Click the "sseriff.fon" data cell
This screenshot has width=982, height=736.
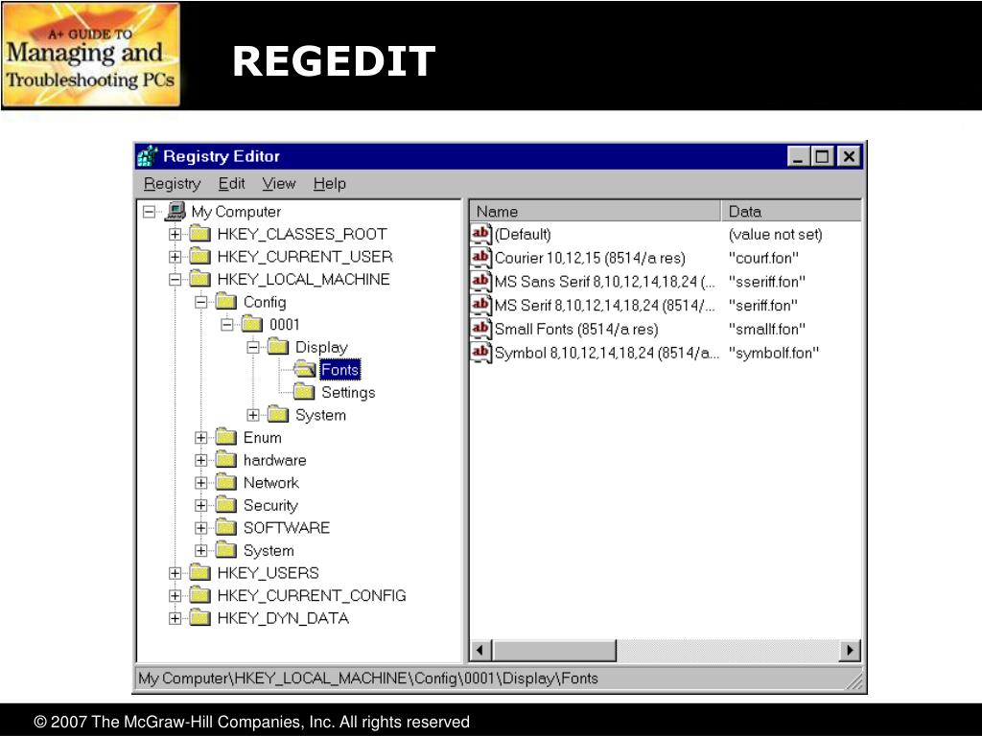766,282
